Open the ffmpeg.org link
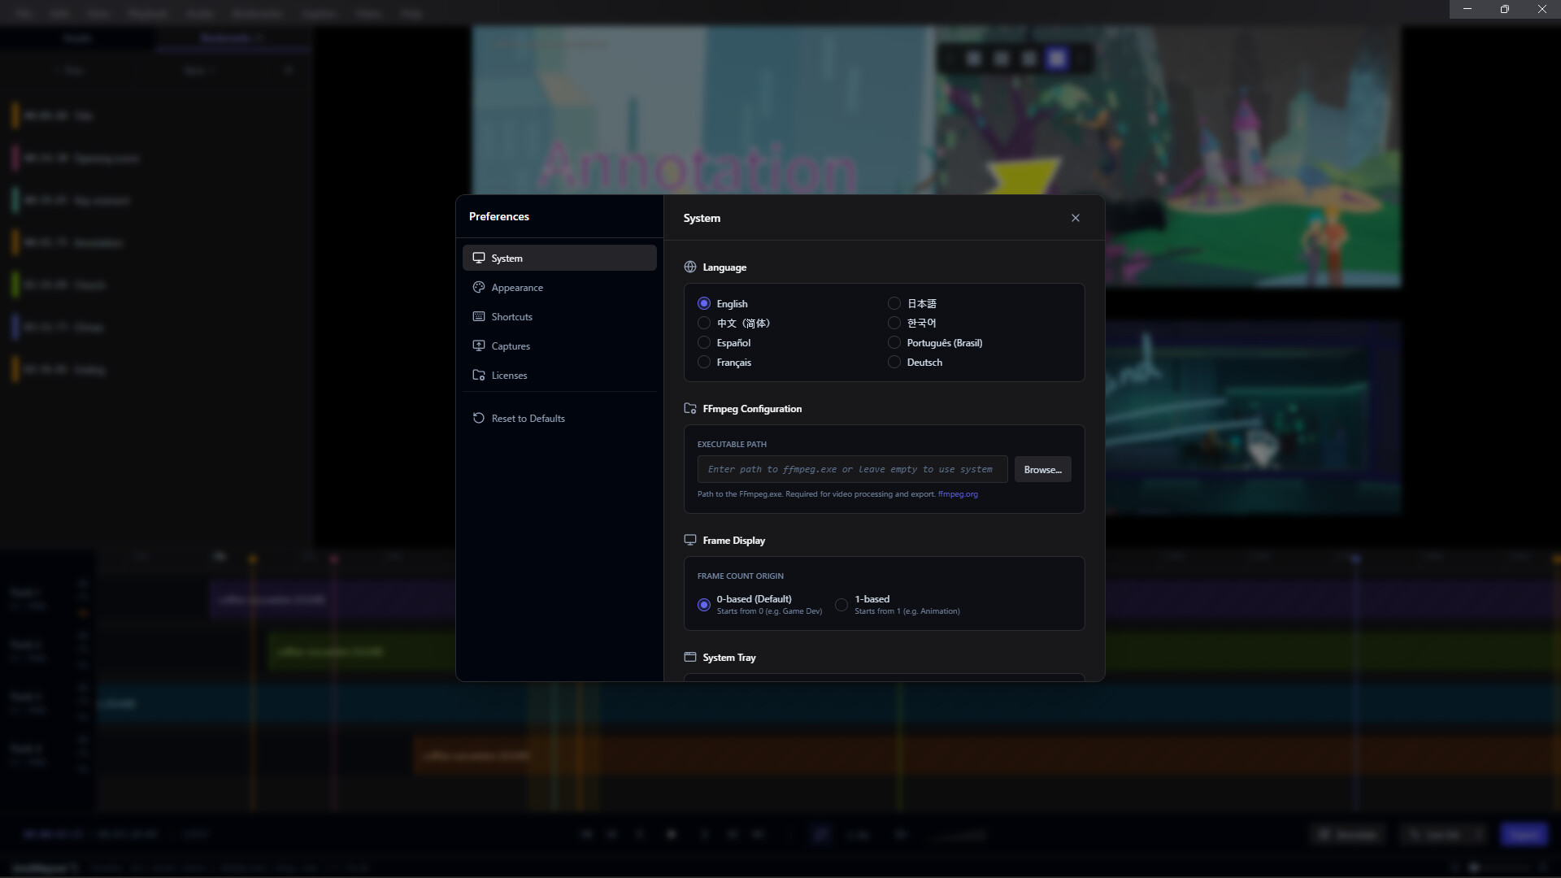 pyautogui.click(x=959, y=493)
